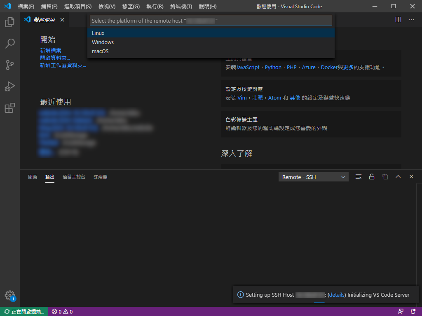
Task: Open the Run and Debug view icon
Action: pos(10,86)
